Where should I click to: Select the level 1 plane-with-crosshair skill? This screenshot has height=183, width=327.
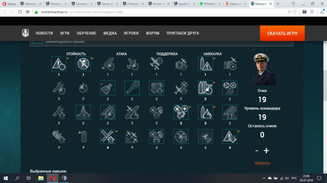coord(157,64)
